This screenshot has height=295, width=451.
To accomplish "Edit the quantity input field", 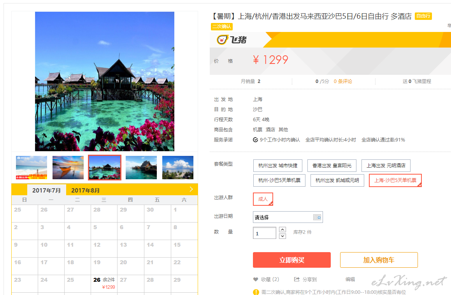I will [x=264, y=233].
